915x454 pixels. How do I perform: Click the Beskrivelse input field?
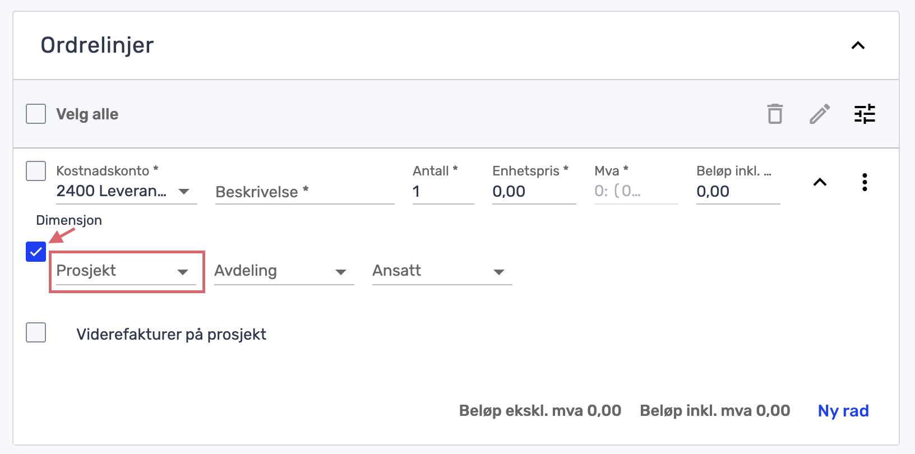point(304,192)
